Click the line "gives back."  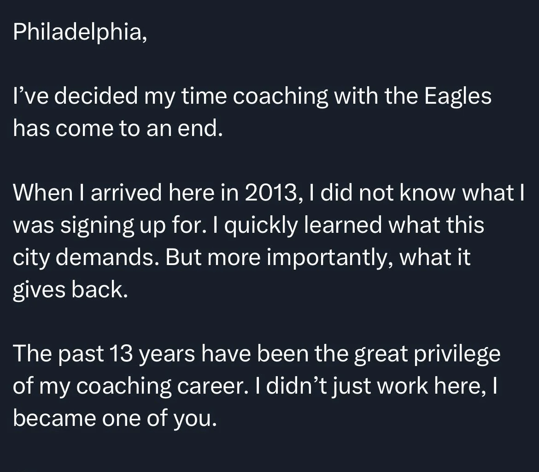[x=70, y=289]
